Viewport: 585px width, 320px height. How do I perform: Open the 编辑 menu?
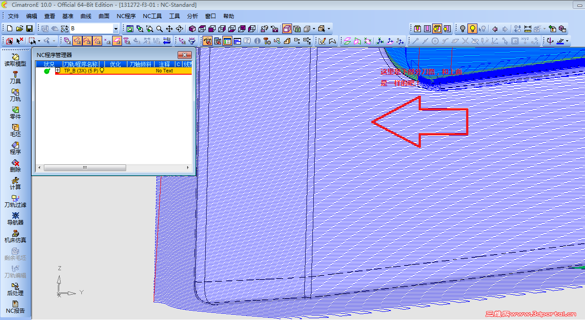click(32, 16)
